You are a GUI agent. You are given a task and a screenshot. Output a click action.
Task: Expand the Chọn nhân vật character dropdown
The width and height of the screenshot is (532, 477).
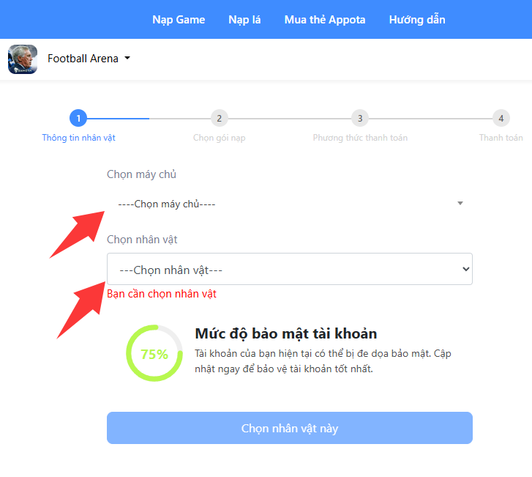click(x=290, y=269)
